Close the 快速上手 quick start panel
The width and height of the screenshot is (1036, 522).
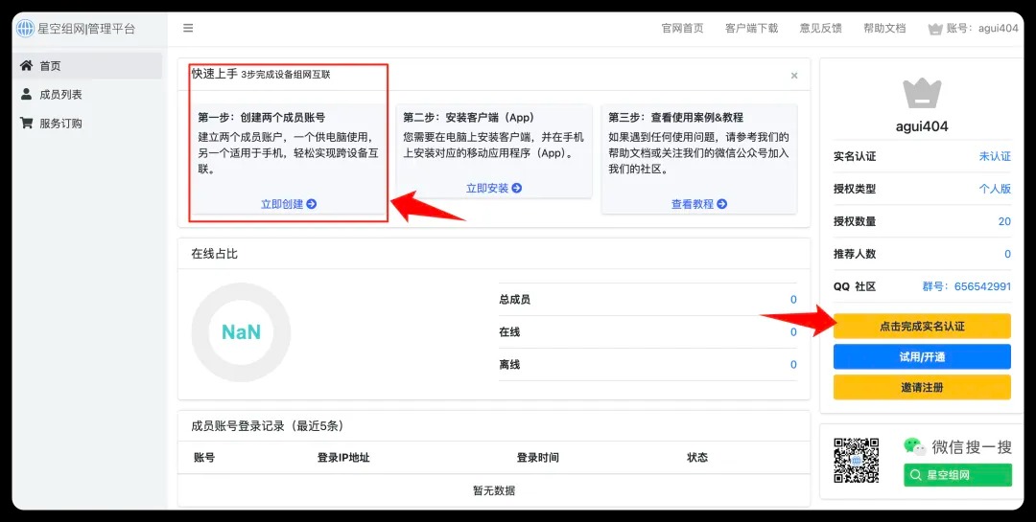tap(793, 75)
